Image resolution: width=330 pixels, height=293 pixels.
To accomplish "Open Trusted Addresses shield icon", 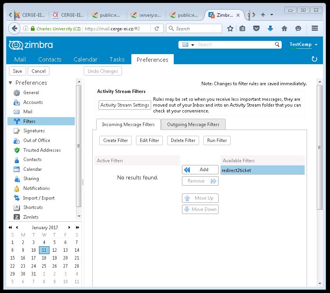I will (x=17, y=150).
